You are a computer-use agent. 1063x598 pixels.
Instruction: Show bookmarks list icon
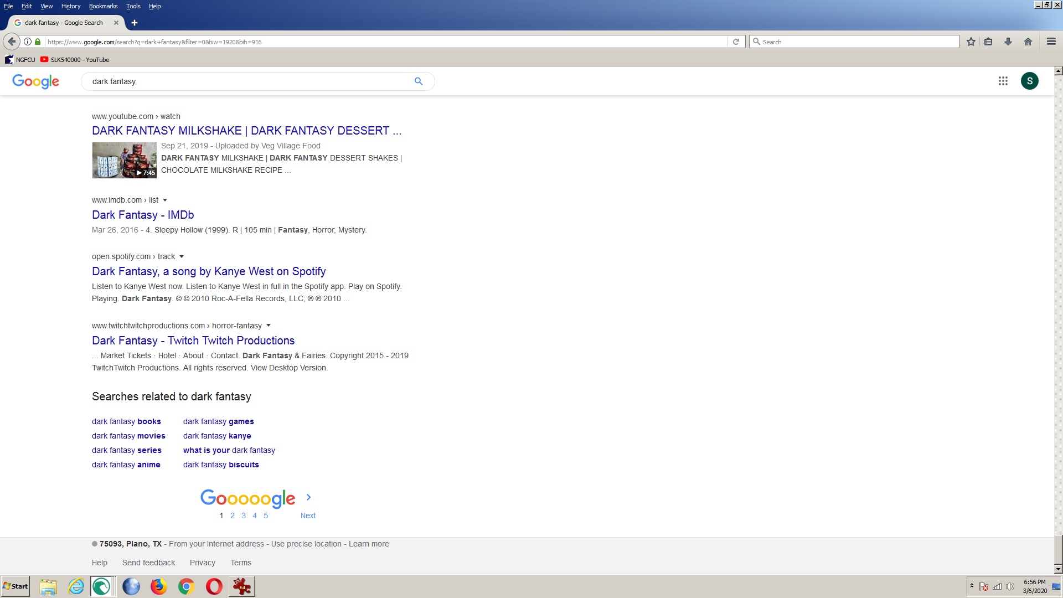(988, 42)
